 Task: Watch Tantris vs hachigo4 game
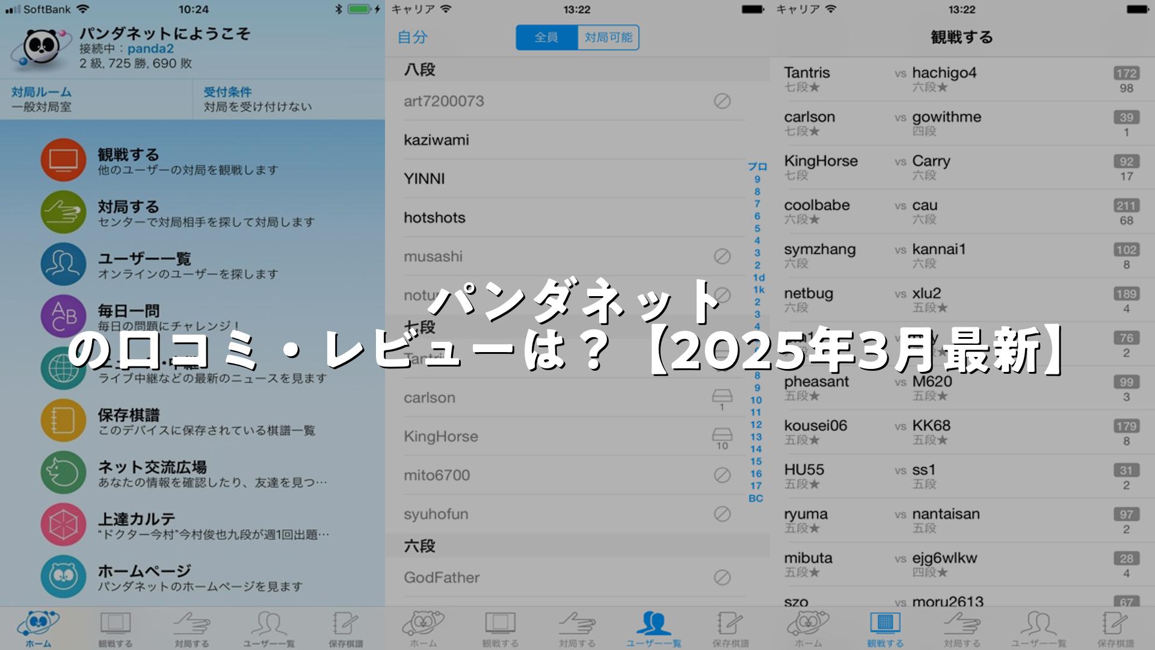pyautogui.click(x=962, y=79)
